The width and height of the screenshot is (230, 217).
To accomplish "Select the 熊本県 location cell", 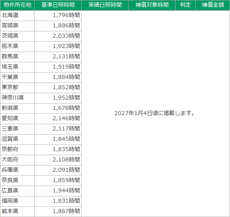I will (x=17, y=211).
